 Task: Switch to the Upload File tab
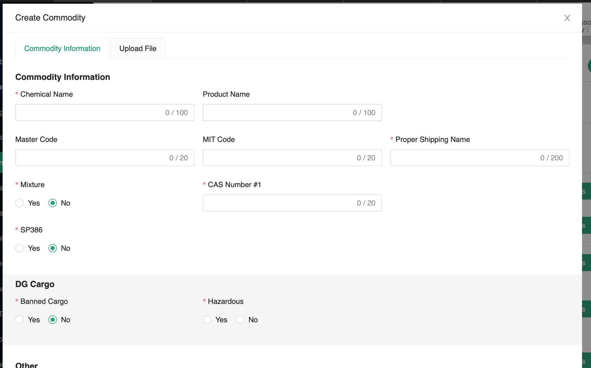[138, 48]
